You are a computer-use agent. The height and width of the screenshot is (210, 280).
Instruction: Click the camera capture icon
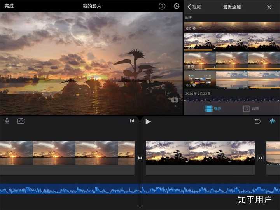click(x=21, y=121)
